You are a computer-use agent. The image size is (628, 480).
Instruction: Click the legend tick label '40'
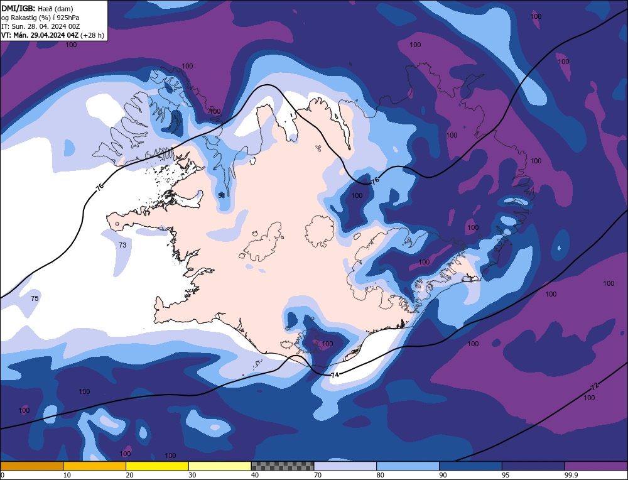(255, 475)
